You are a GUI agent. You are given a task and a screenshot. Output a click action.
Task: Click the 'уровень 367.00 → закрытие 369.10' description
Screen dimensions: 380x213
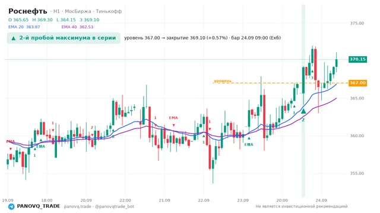(202, 38)
